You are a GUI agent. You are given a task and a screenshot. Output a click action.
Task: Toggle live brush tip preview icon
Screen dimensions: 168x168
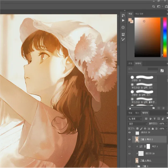click(162, 71)
